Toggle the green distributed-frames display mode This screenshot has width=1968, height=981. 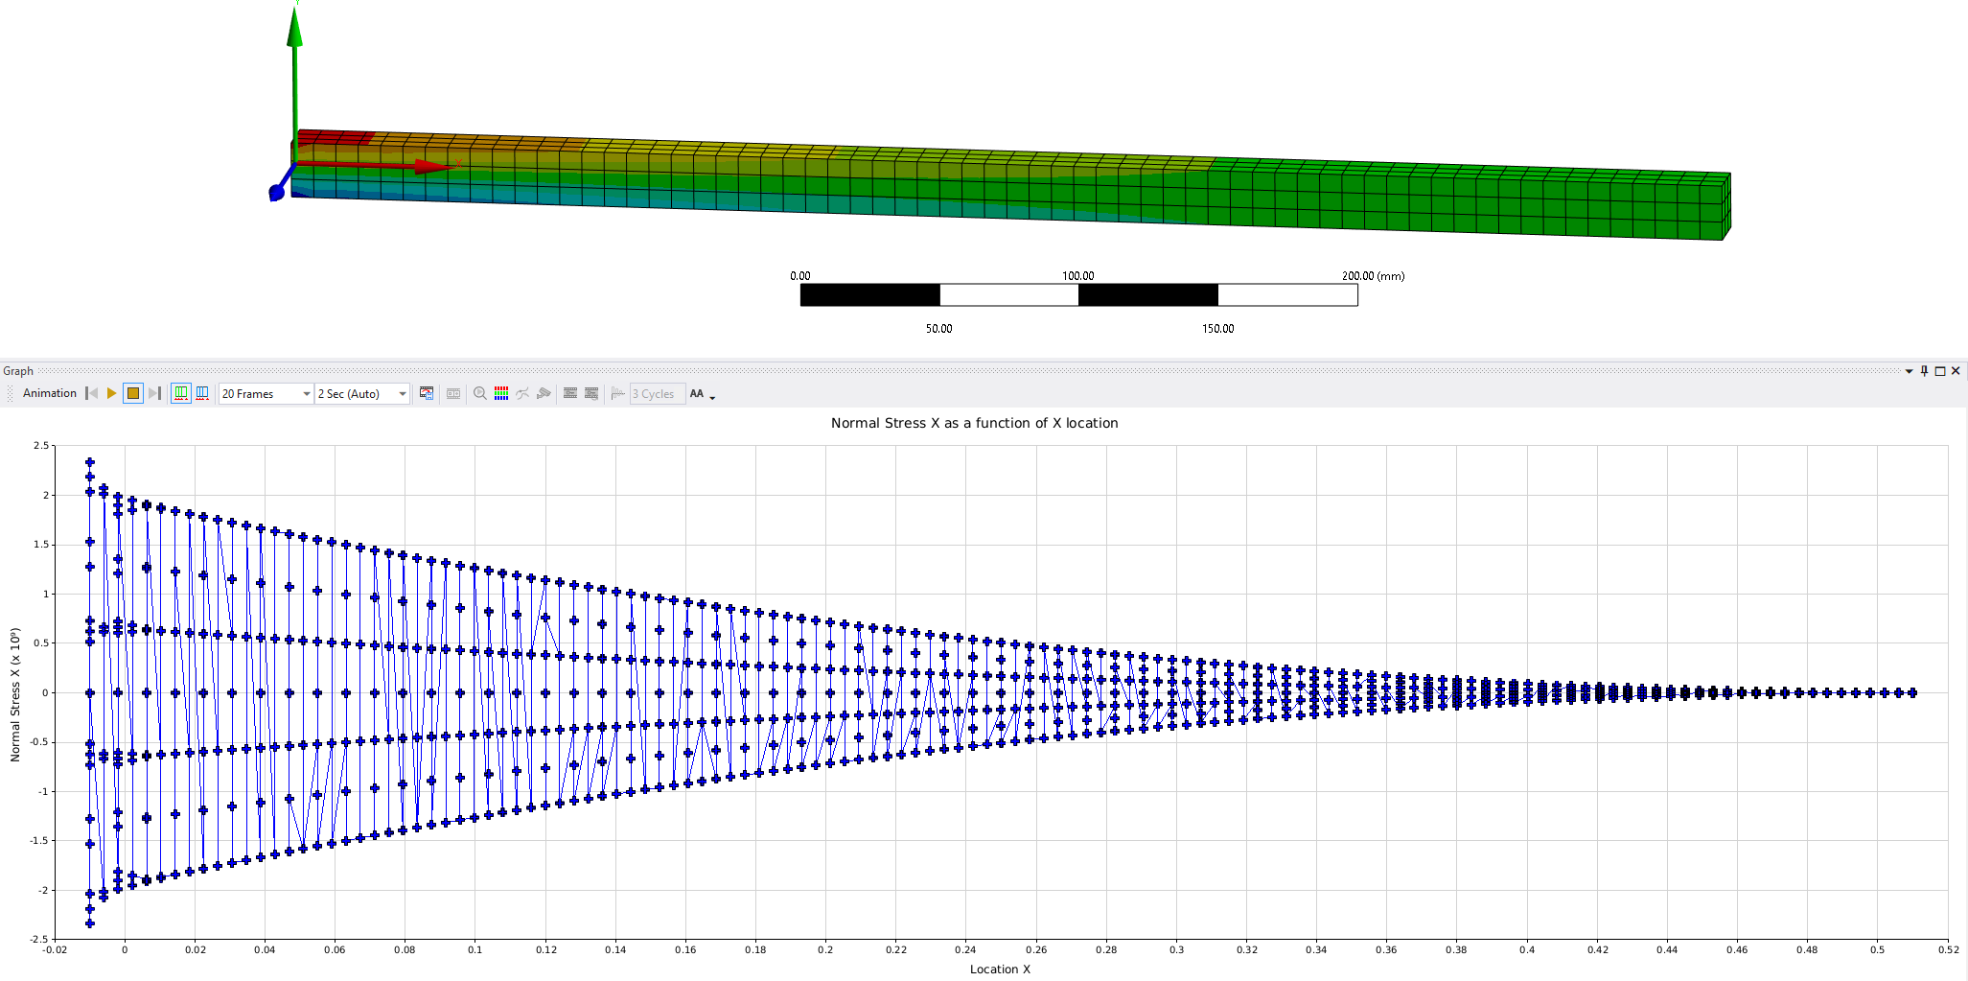click(181, 393)
